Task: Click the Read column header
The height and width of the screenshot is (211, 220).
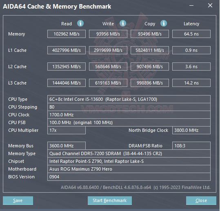Action: coord(67,24)
